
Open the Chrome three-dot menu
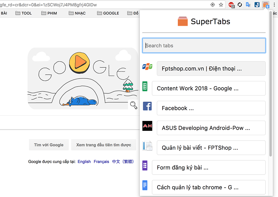click(274, 5)
